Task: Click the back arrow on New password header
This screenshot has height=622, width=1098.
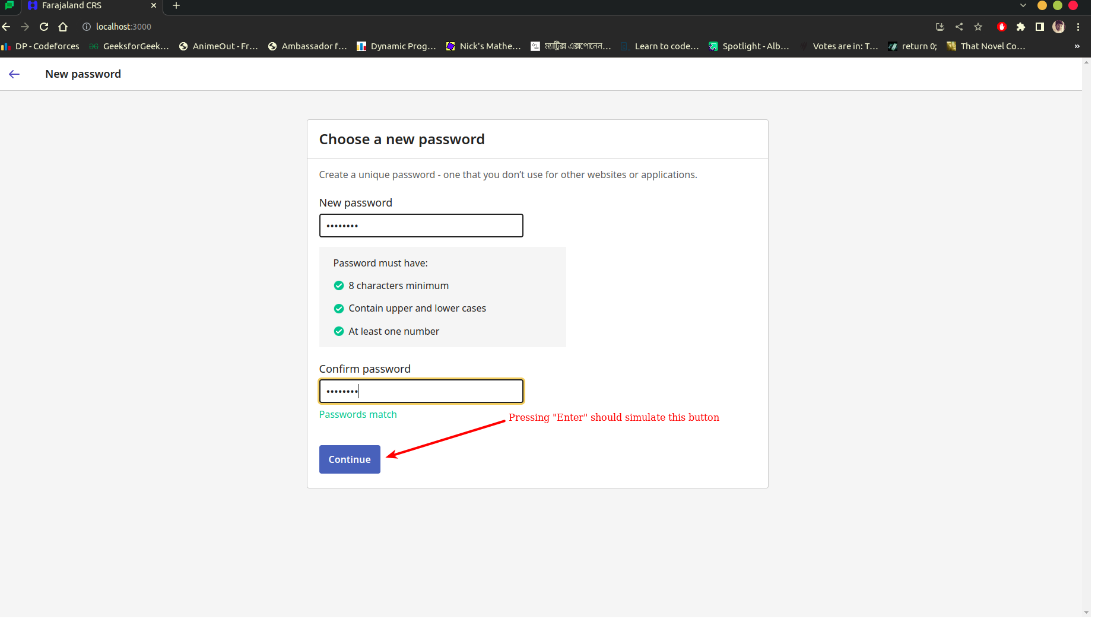Action: [14, 74]
